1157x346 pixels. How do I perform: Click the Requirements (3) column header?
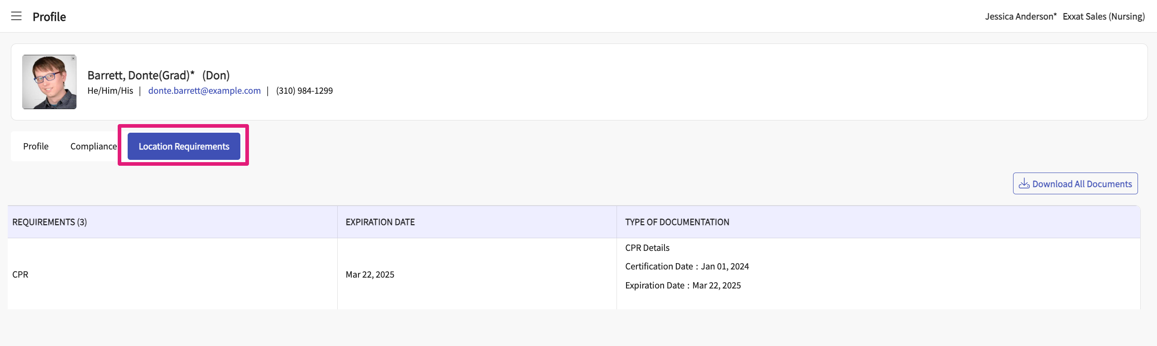coord(50,222)
